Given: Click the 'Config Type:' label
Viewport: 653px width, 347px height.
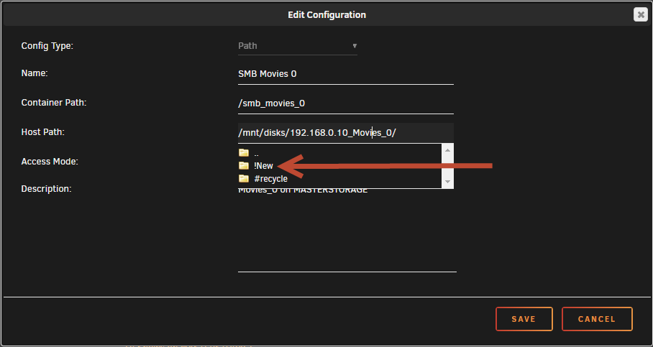Looking at the screenshot, I should (x=47, y=46).
